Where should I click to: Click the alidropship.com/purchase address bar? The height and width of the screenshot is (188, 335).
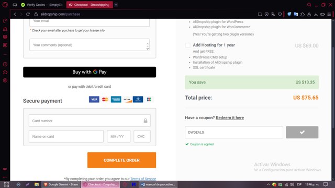click(x=60, y=14)
